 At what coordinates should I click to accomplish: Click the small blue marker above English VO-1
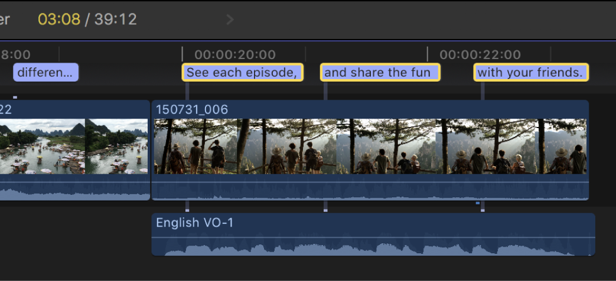[478, 203]
